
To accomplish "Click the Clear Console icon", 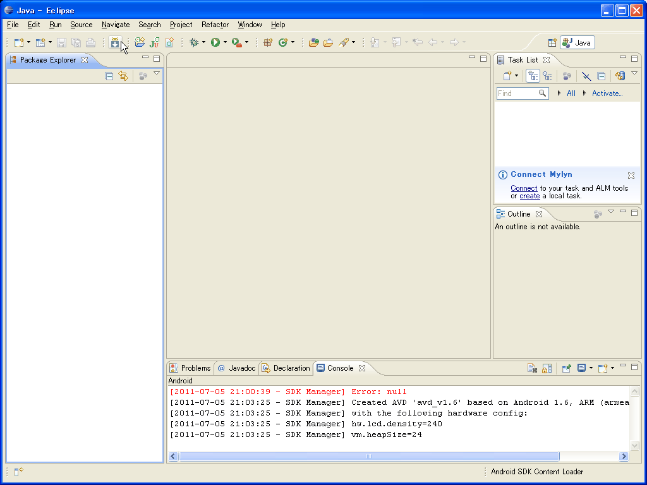I will (532, 368).
